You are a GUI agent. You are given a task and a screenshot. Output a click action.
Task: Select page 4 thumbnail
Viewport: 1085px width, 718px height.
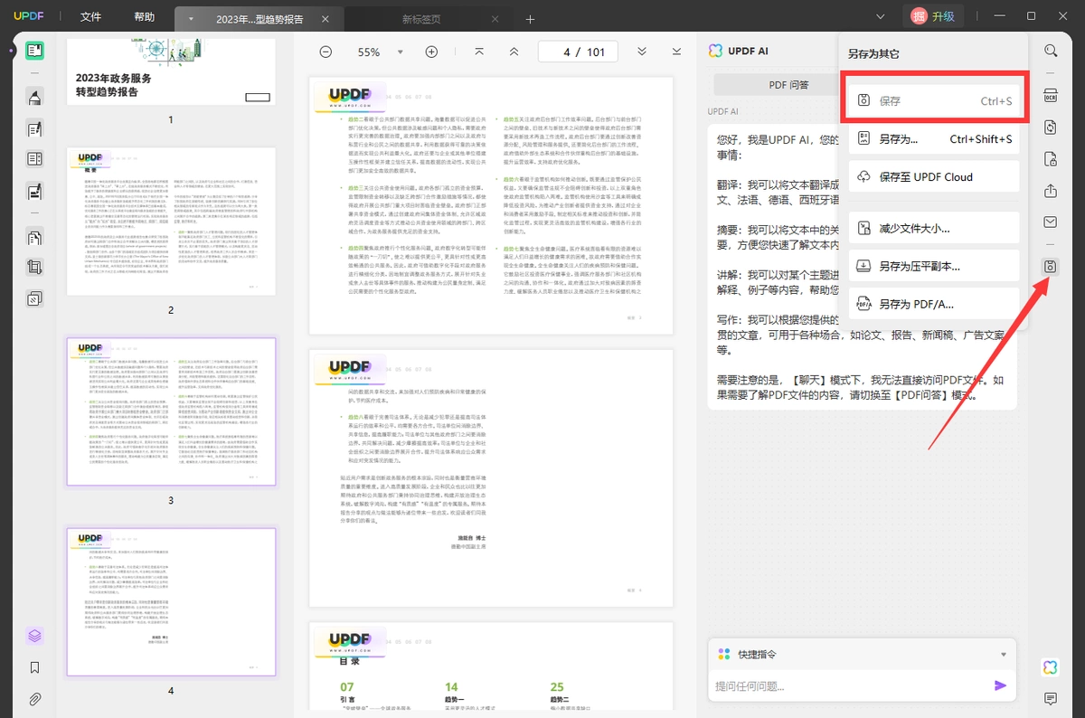tap(171, 601)
